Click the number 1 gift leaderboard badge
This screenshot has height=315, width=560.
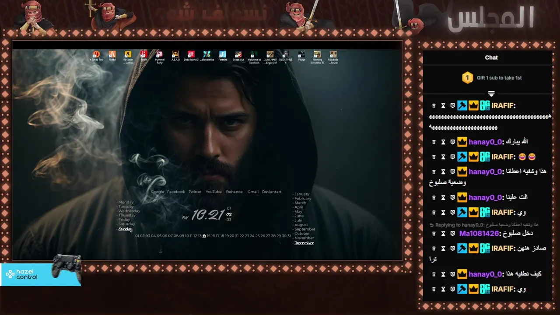click(467, 78)
